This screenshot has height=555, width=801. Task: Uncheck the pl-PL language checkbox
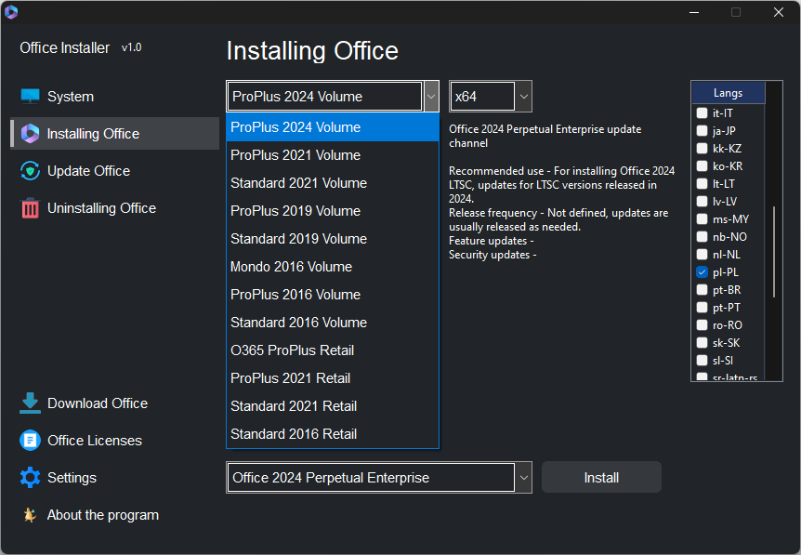(702, 272)
